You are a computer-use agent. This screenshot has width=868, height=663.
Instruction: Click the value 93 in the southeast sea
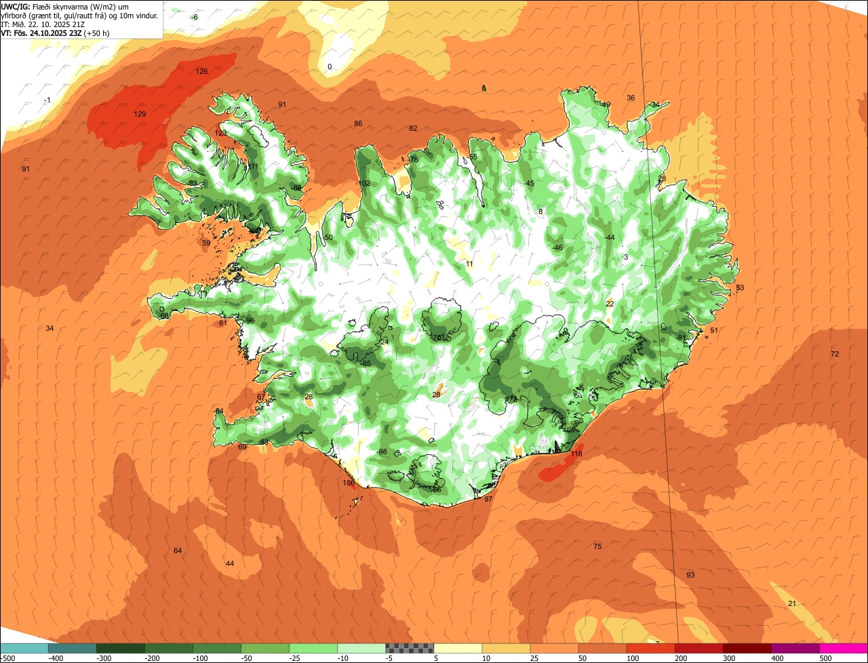tap(690, 575)
